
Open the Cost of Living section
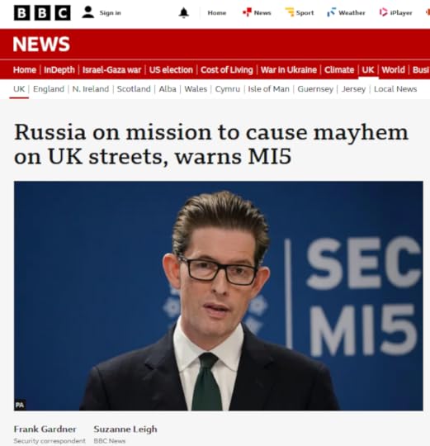(226, 69)
